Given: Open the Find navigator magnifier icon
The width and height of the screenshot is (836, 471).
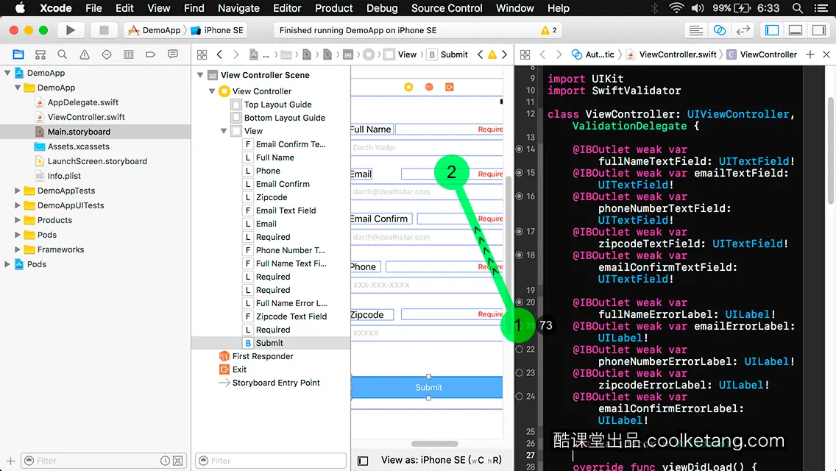Looking at the screenshot, I should [63, 54].
